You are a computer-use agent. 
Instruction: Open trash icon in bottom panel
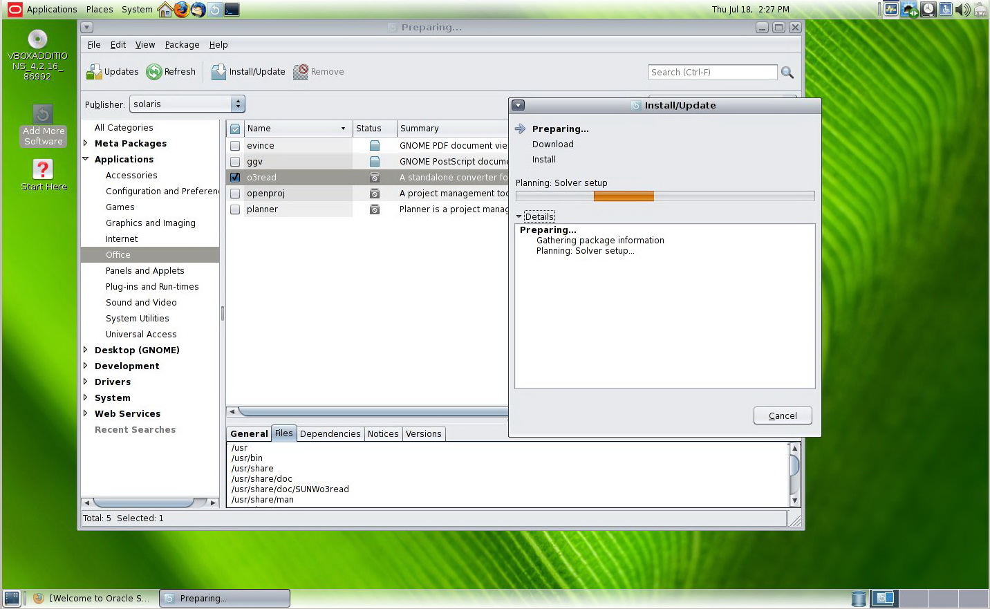point(859,599)
